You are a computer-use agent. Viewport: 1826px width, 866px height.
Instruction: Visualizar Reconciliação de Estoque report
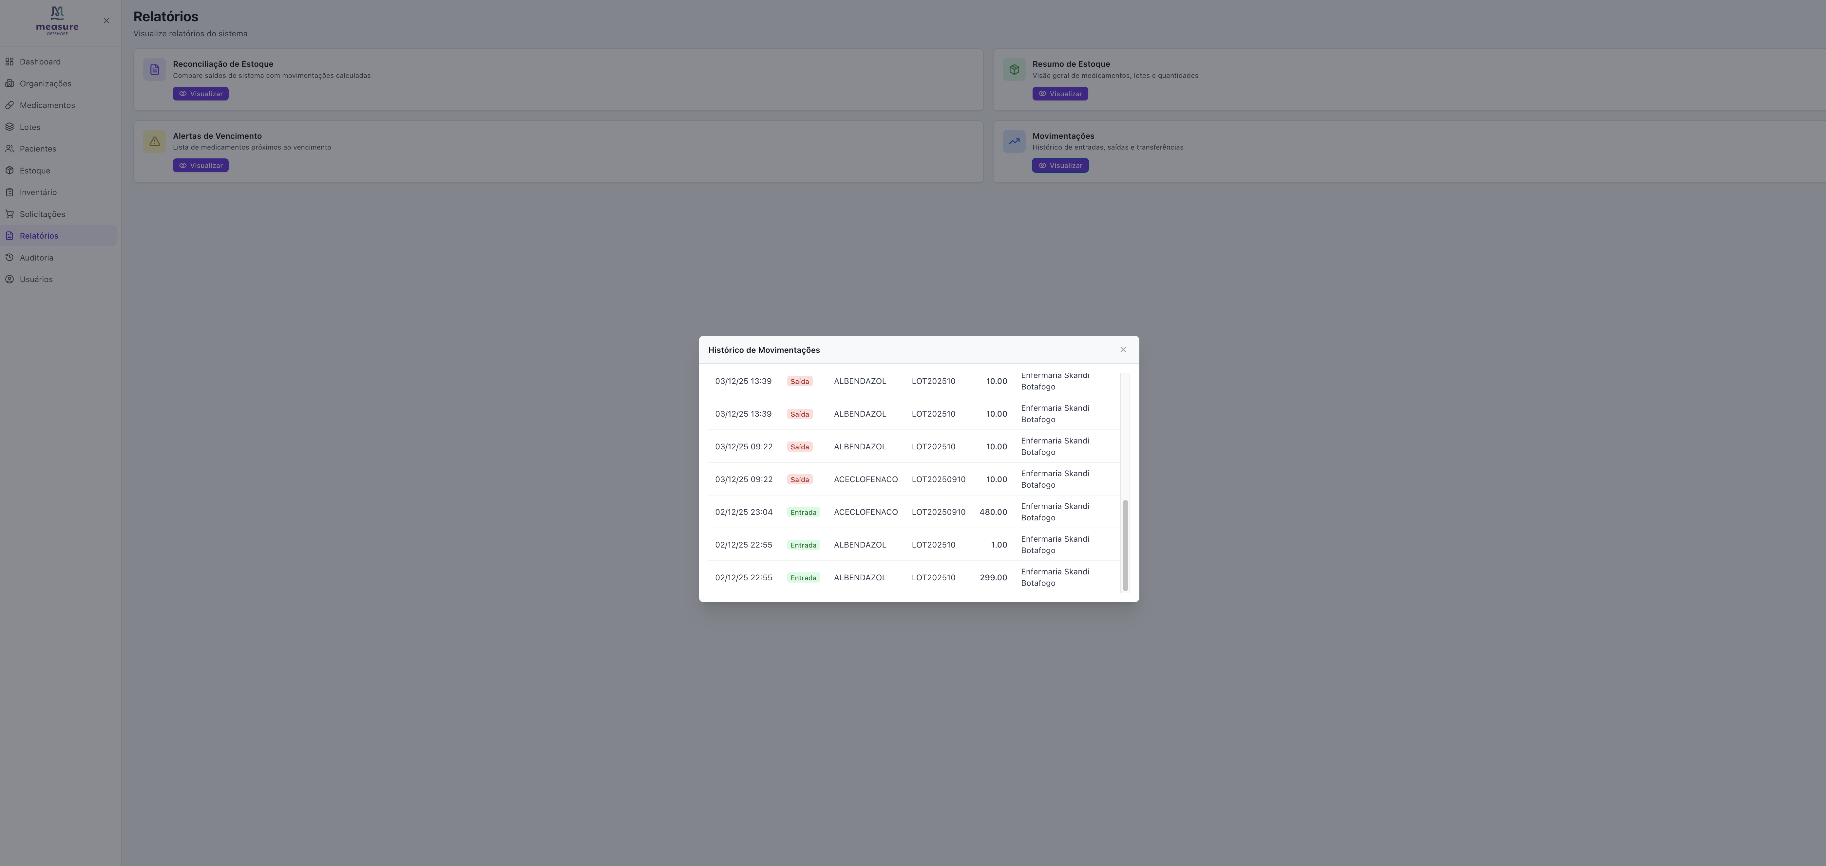click(x=200, y=94)
